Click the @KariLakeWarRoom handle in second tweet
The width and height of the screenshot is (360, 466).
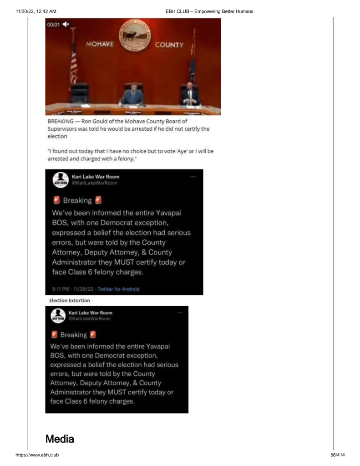89,318
